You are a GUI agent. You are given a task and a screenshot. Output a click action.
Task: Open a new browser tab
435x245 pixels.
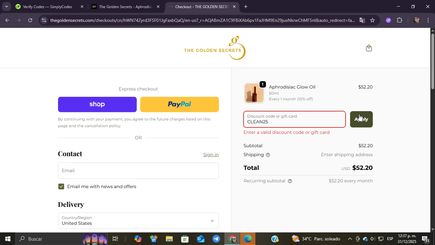click(246, 7)
